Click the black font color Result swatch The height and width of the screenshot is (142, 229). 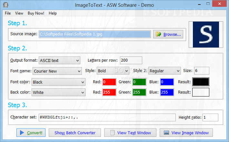tap(201, 82)
